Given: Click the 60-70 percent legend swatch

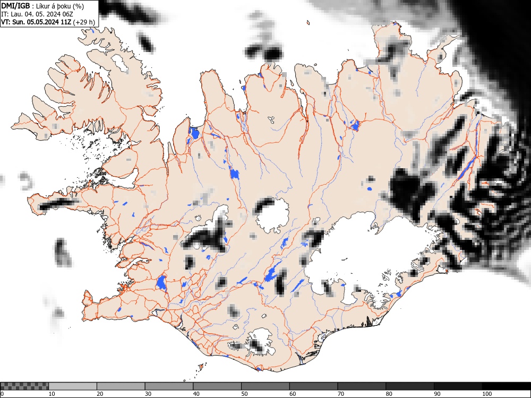Looking at the screenshot, I should 314,386.
